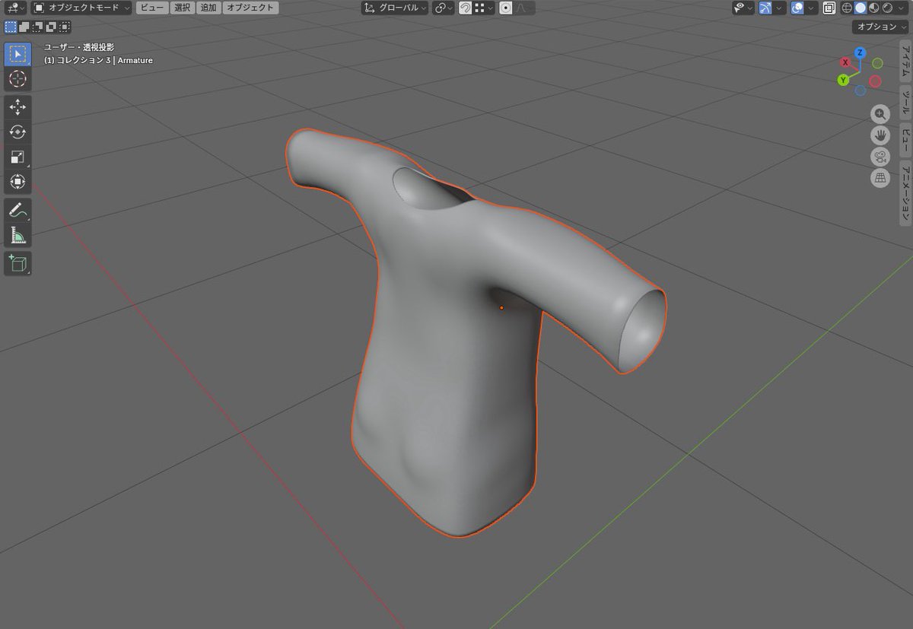Set intersect selection mode icon
The height and width of the screenshot is (629, 913).
pos(65,27)
